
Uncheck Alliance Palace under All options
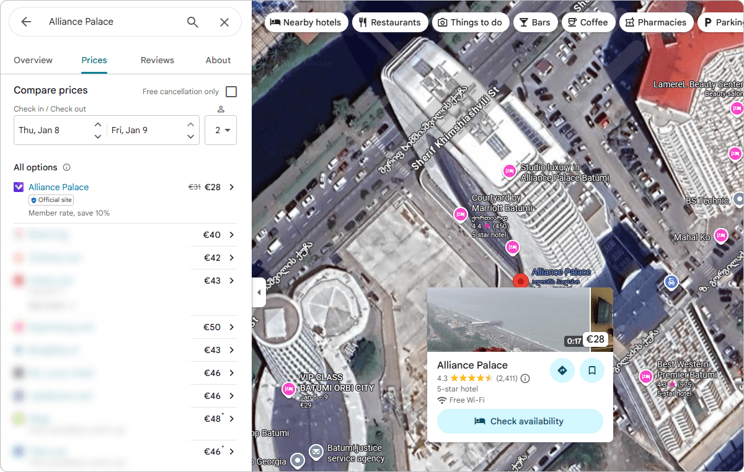19,186
